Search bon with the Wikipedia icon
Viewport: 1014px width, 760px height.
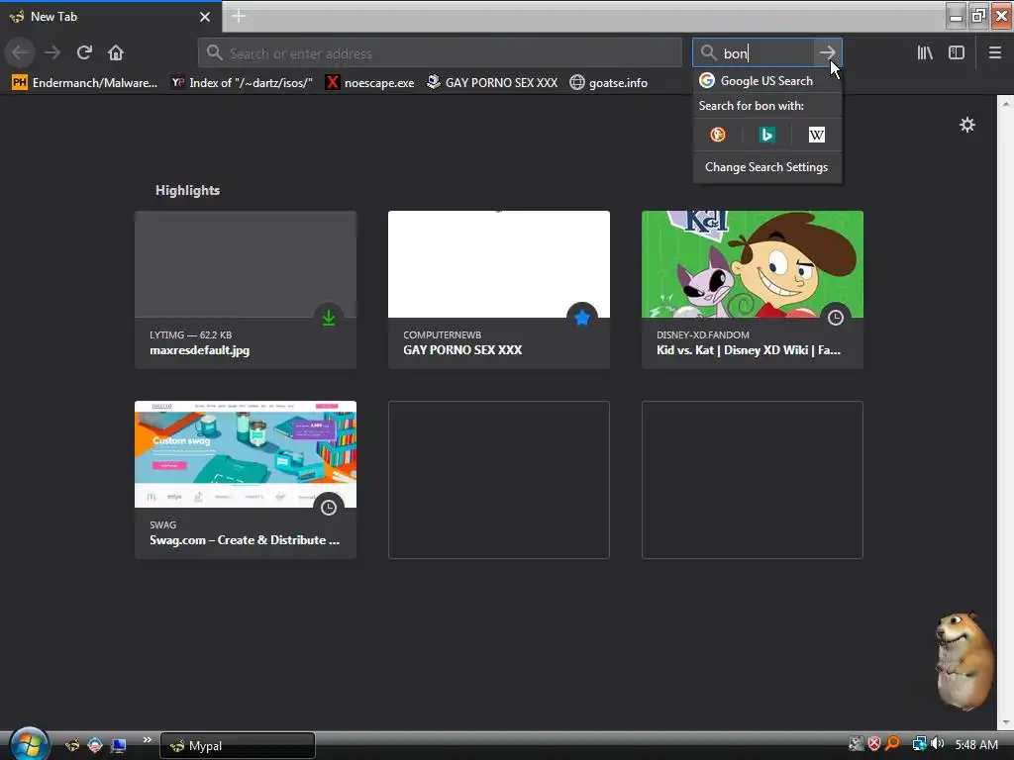(x=817, y=135)
